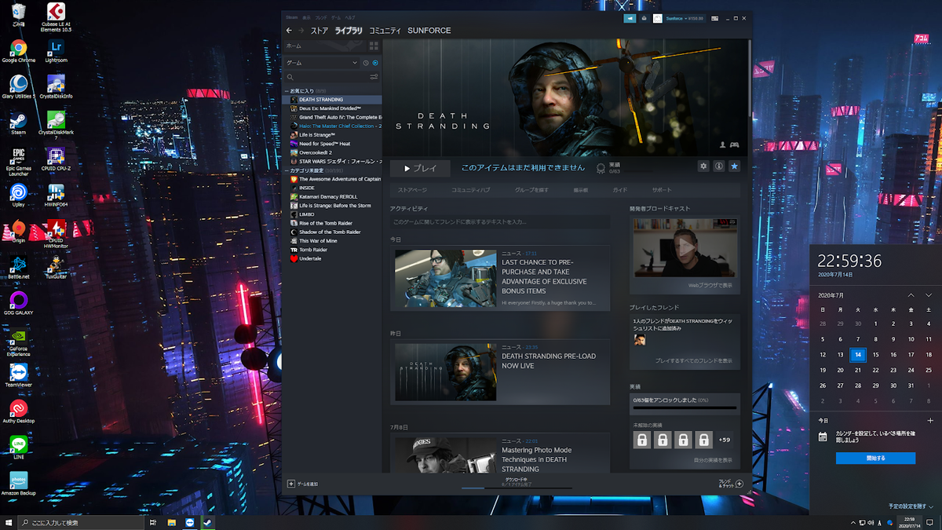
Task: Open the Windows notification center icon
Action: point(929,522)
